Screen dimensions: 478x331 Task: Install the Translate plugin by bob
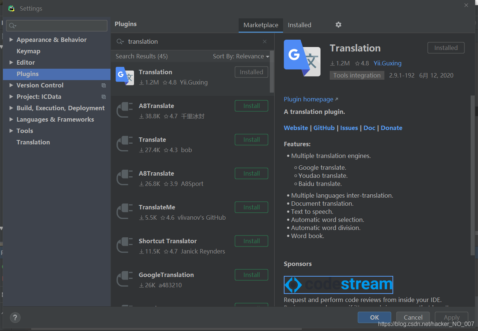(x=251, y=140)
